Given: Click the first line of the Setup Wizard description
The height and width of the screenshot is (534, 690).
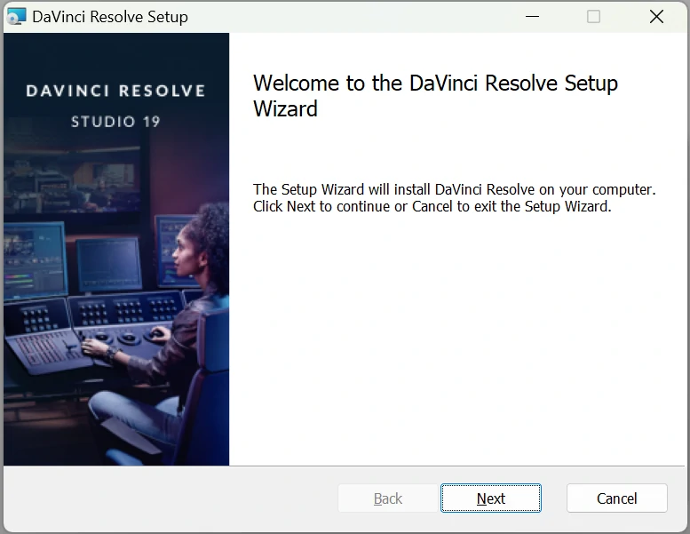Looking at the screenshot, I should coord(454,189).
